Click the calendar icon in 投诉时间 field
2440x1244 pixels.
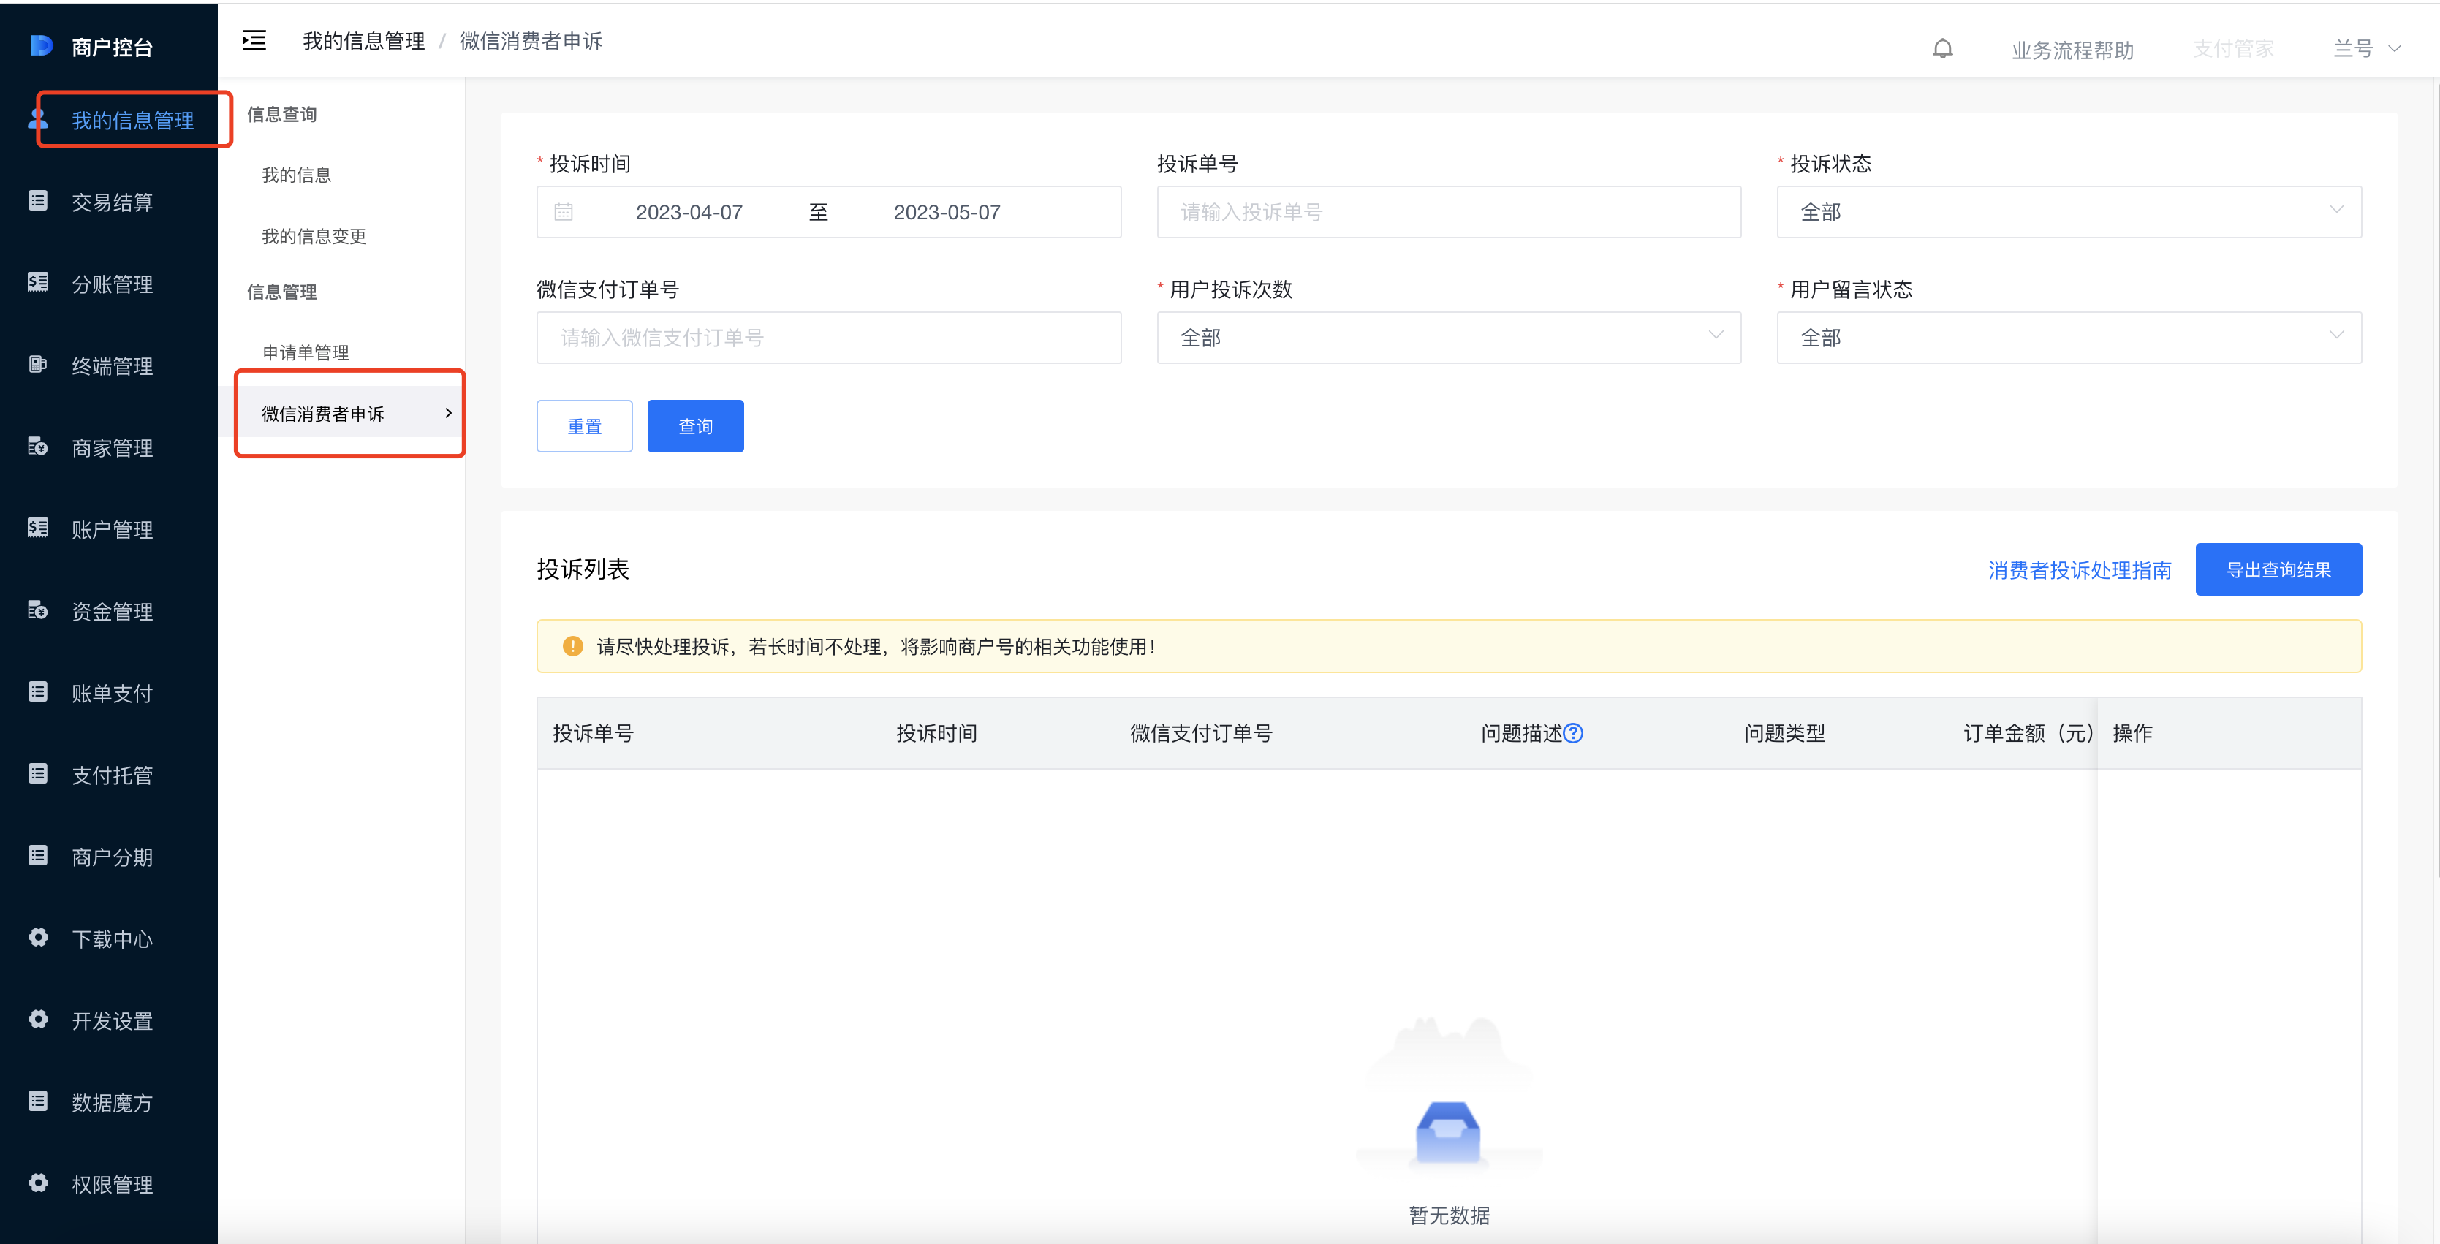click(564, 211)
